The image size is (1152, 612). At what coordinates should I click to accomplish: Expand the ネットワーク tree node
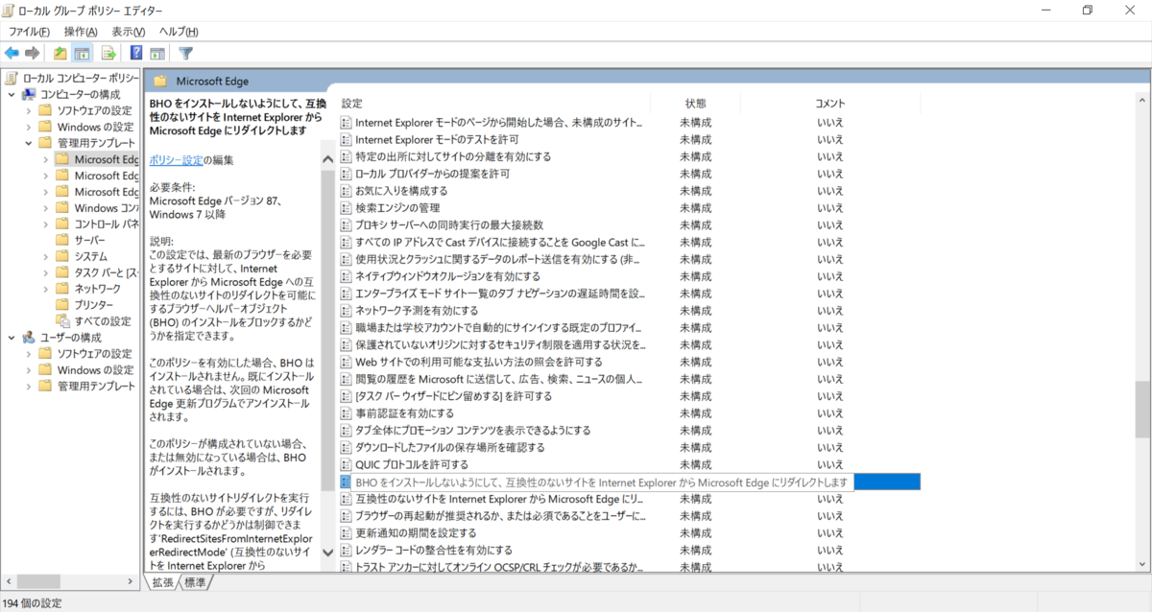[45, 289]
